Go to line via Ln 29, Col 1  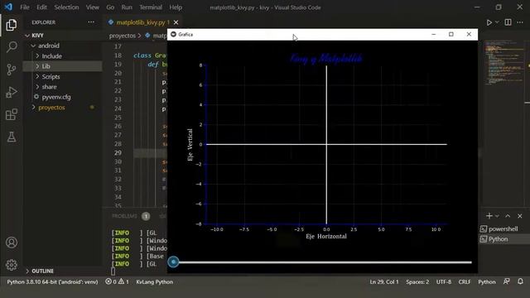(384, 281)
